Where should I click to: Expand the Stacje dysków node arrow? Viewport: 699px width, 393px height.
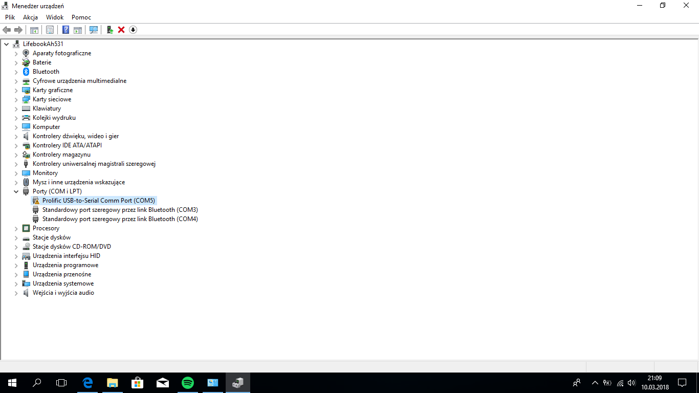[16, 237]
